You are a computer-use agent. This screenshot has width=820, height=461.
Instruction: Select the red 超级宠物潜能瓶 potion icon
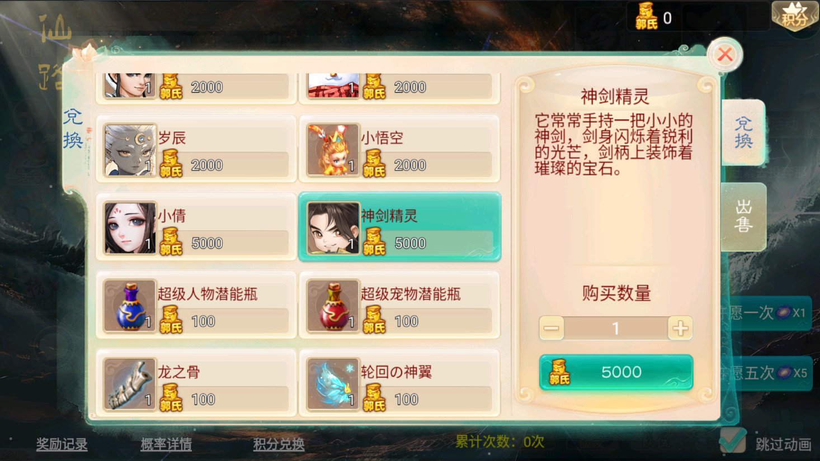(x=333, y=306)
